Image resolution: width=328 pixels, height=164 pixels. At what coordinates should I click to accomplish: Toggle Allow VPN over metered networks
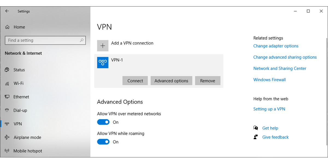click(x=103, y=122)
